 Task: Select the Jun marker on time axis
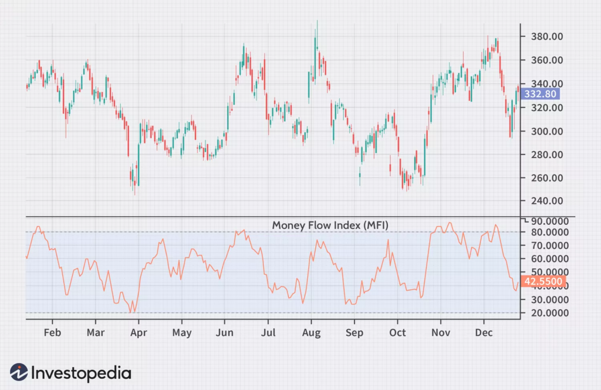pyautogui.click(x=224, y=332)
